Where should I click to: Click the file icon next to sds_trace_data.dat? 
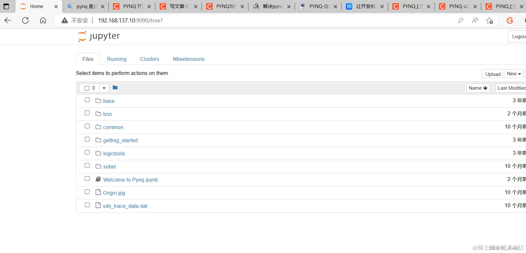pos(98,205)
